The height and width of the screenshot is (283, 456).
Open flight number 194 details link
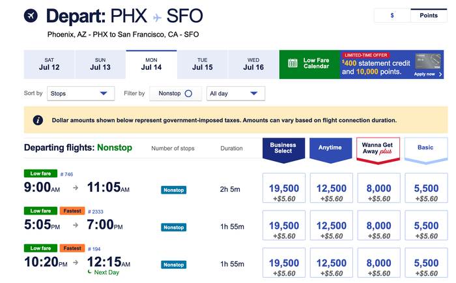pos(94,249)
